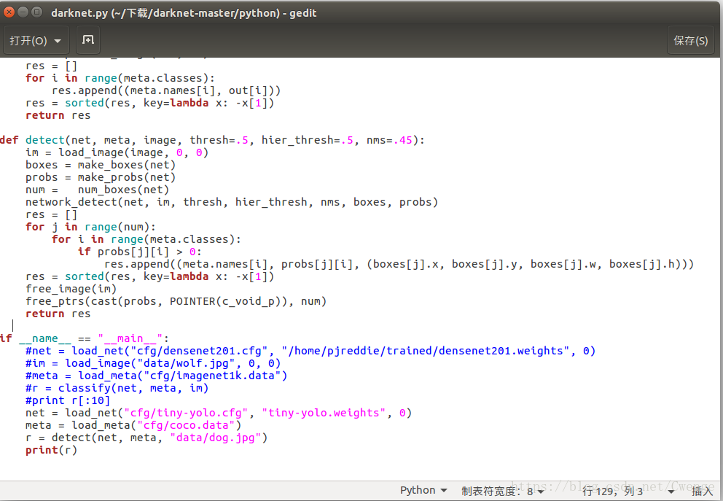Screen dimensions: 723x501
Task: Click the 'r = detect(net, meta' dog.jpg line
Action: click(146, 438)
